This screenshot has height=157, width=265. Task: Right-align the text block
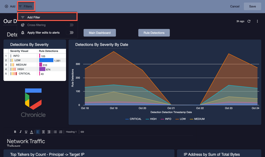(x=49, y=132)
